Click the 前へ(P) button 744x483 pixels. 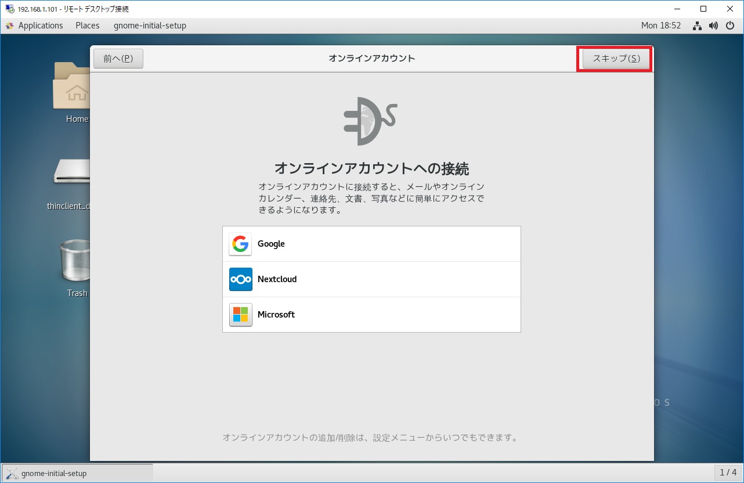coord(118,59)
